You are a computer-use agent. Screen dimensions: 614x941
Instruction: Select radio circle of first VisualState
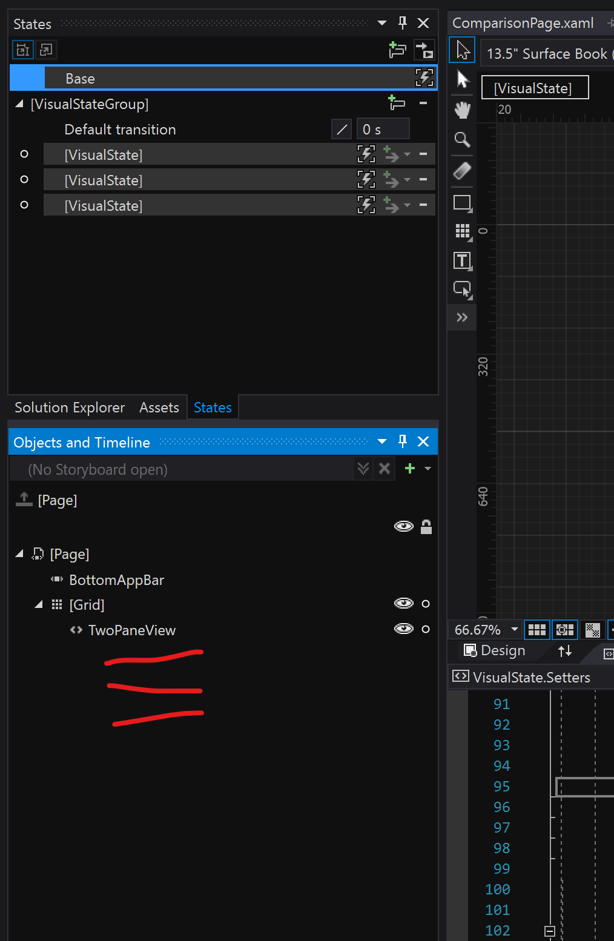[x=24, y=154]
